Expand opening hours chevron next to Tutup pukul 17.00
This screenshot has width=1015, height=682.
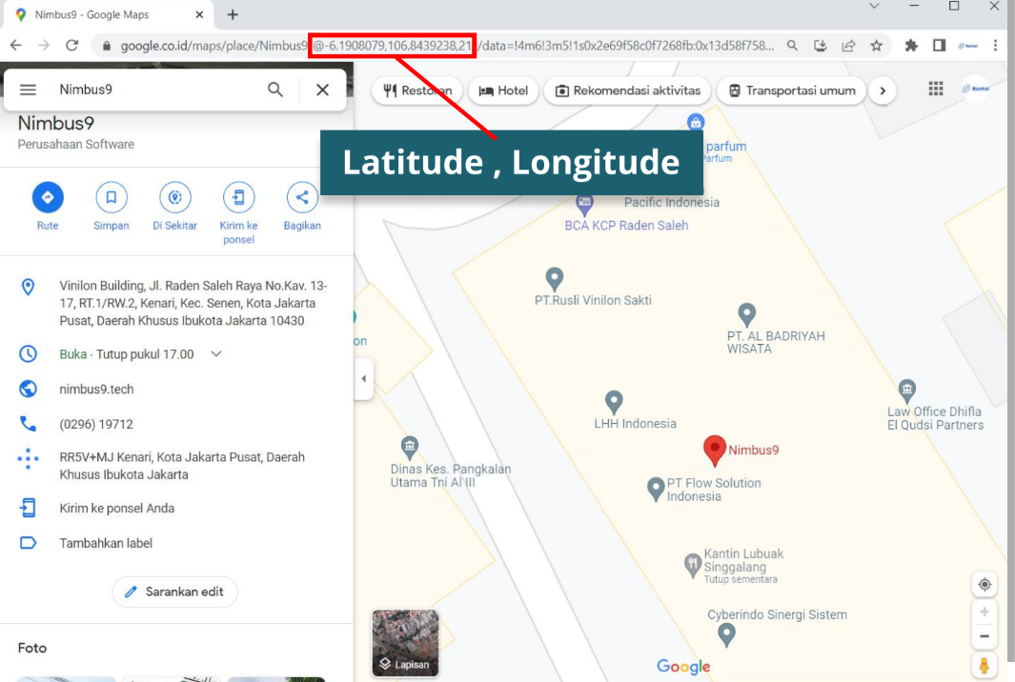coord(216,354)
